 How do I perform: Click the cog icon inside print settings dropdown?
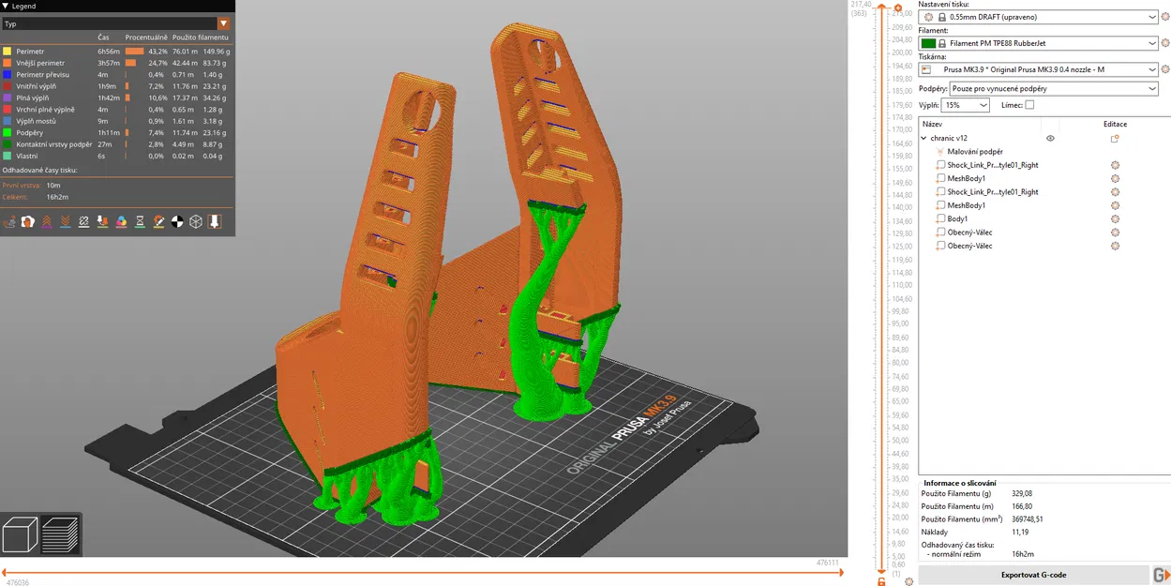928,17
